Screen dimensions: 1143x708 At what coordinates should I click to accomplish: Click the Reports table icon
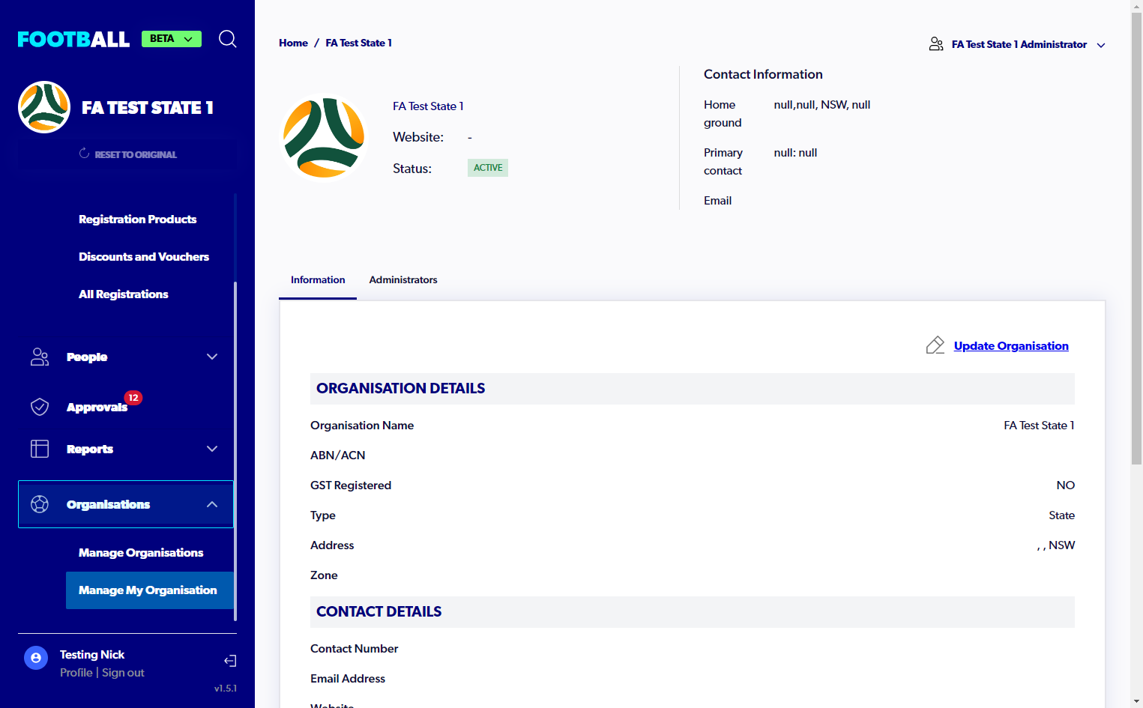pos(40,449)
